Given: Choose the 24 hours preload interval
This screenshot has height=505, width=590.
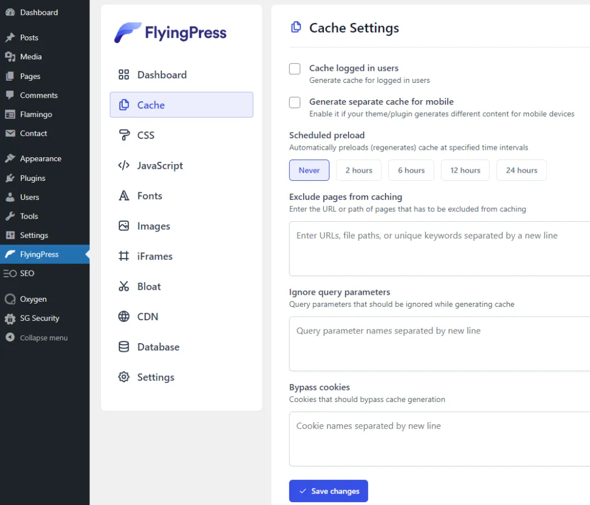Looking at the screenshot, I should point(521,170).
